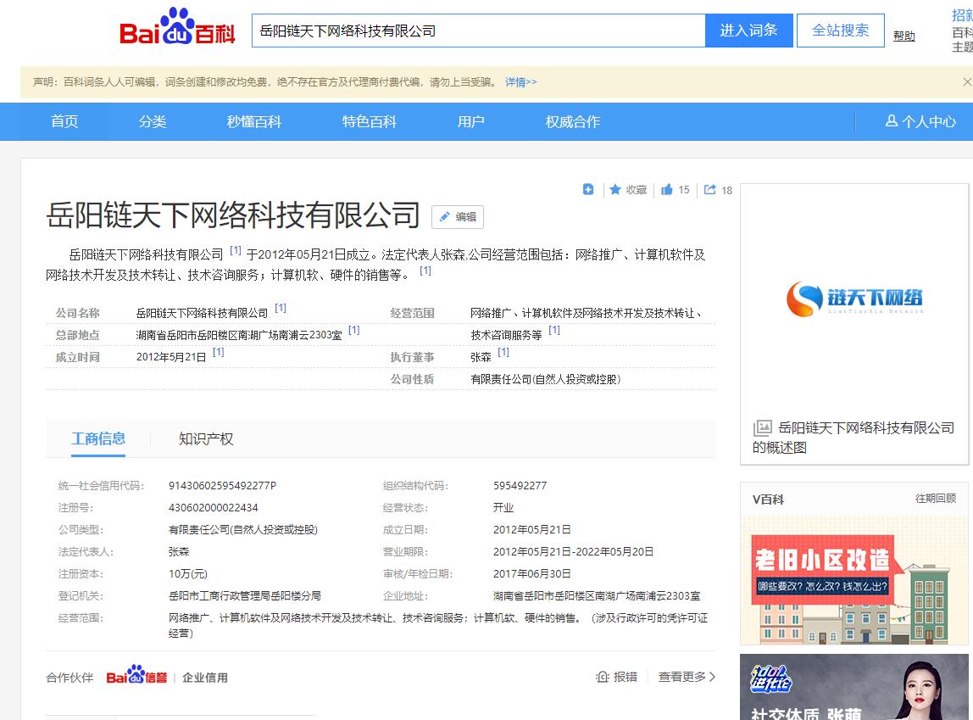973x720 pixels.
Task: Click the blue plus add icon
Action: tap(588, 190)
